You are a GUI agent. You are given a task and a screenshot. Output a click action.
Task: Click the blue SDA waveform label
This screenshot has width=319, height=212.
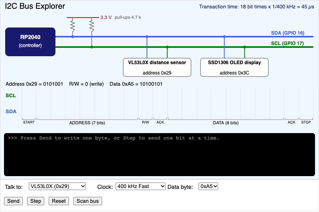11,112
